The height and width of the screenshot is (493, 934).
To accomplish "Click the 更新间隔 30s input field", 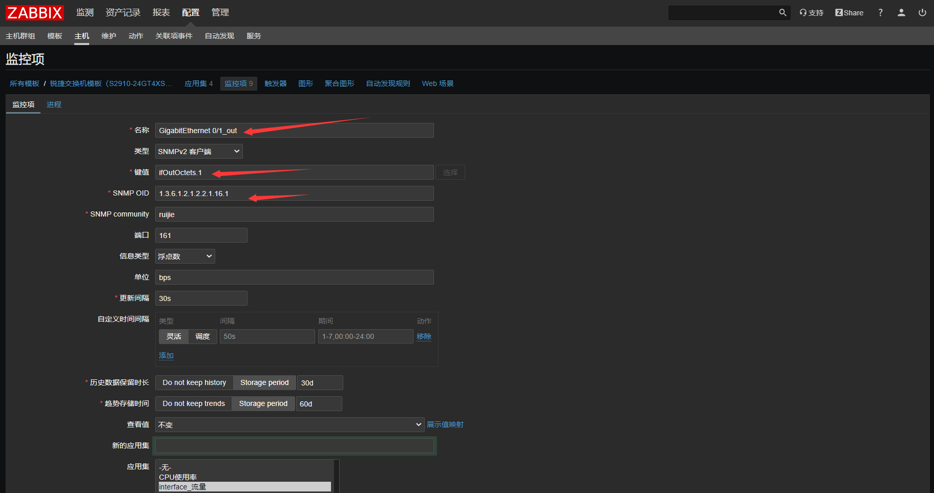I will [201, 298].
